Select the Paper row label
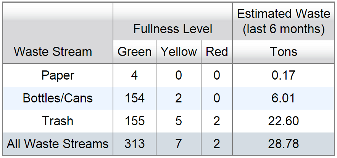 point(58,75)
